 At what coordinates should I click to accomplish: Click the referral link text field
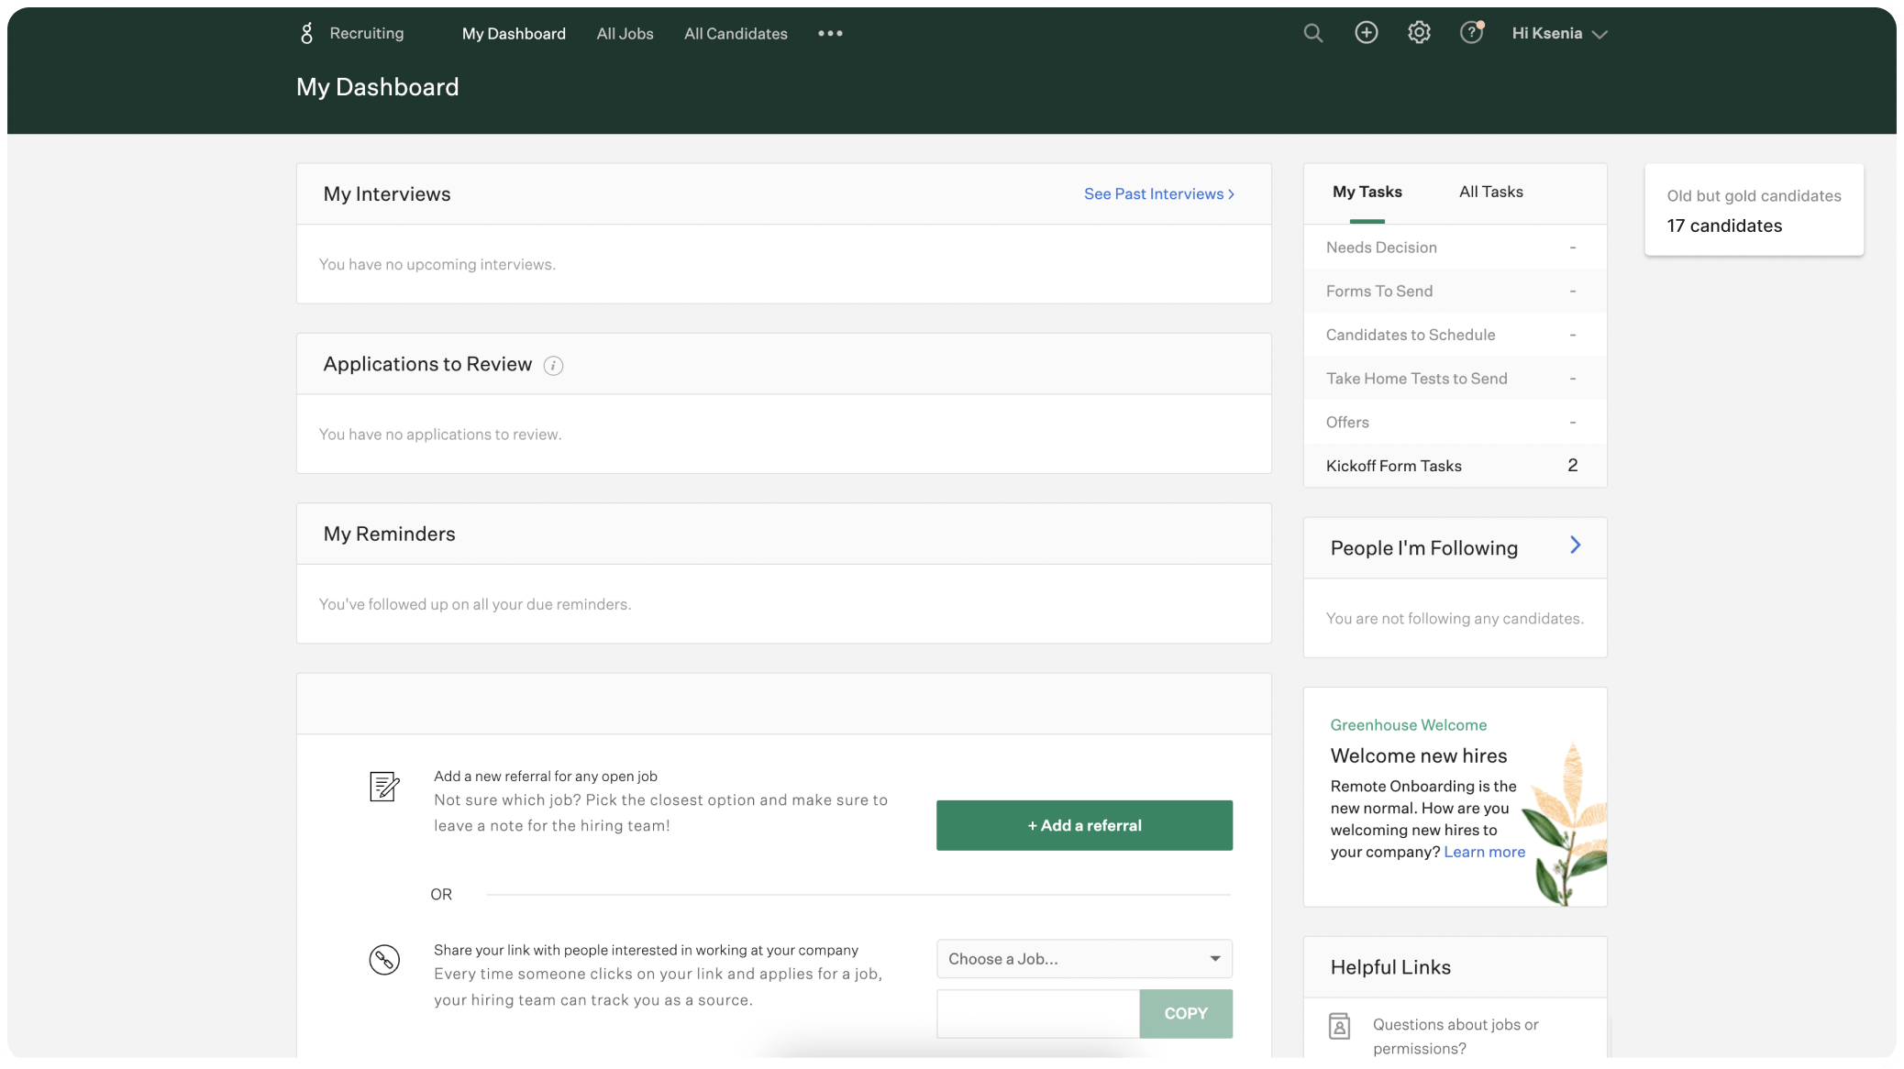pos(1037,1013)
